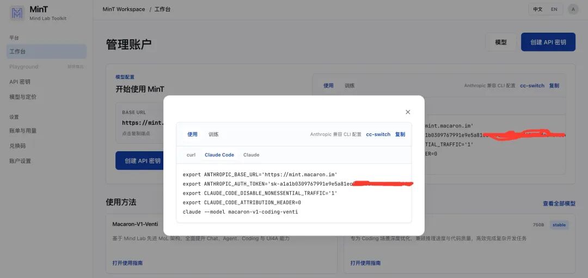
Task: Click the ANTHROPIC_AUTH_TOKEN export line
Action: [298, 184]
